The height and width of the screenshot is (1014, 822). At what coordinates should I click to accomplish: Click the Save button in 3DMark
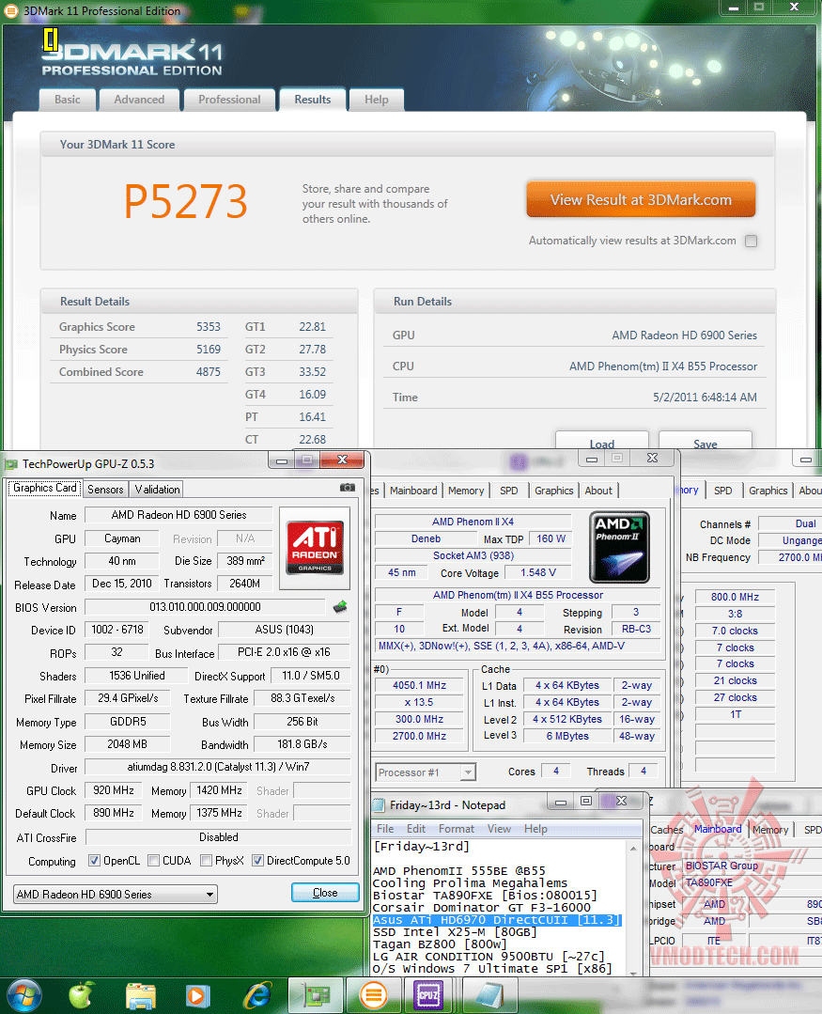coord(705,443)
